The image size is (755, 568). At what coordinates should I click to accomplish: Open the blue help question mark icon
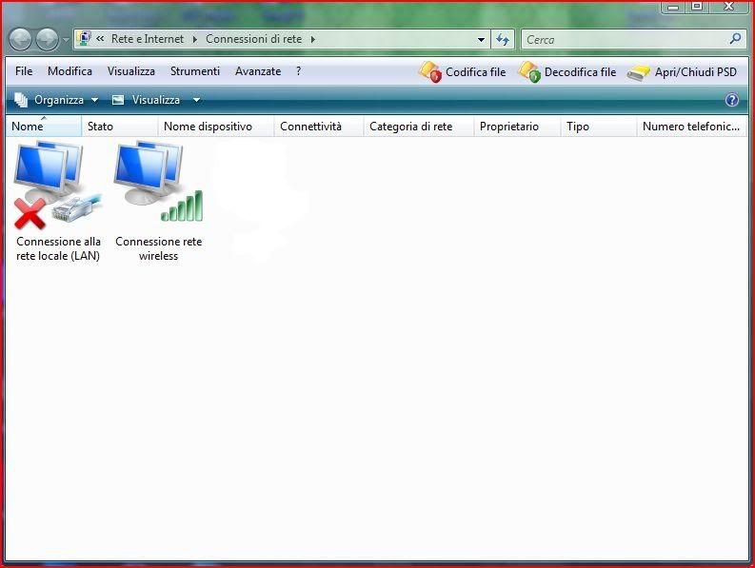point(732,100)
